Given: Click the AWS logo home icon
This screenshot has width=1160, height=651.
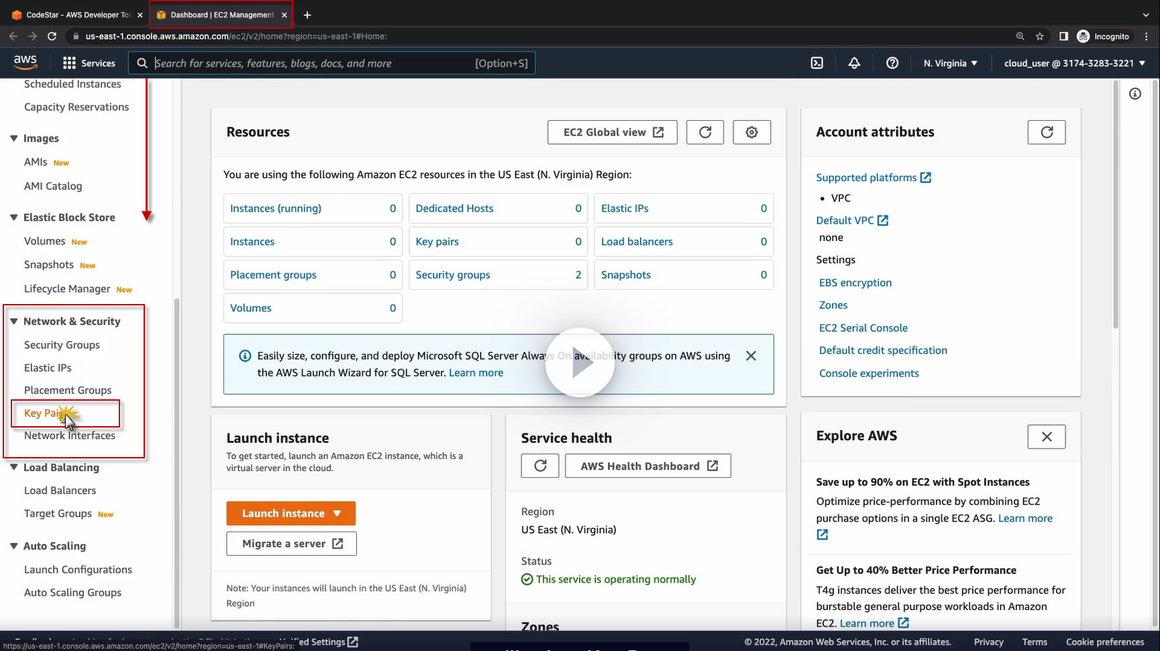Looking at the screenshot, I should [x=25, y=62].
